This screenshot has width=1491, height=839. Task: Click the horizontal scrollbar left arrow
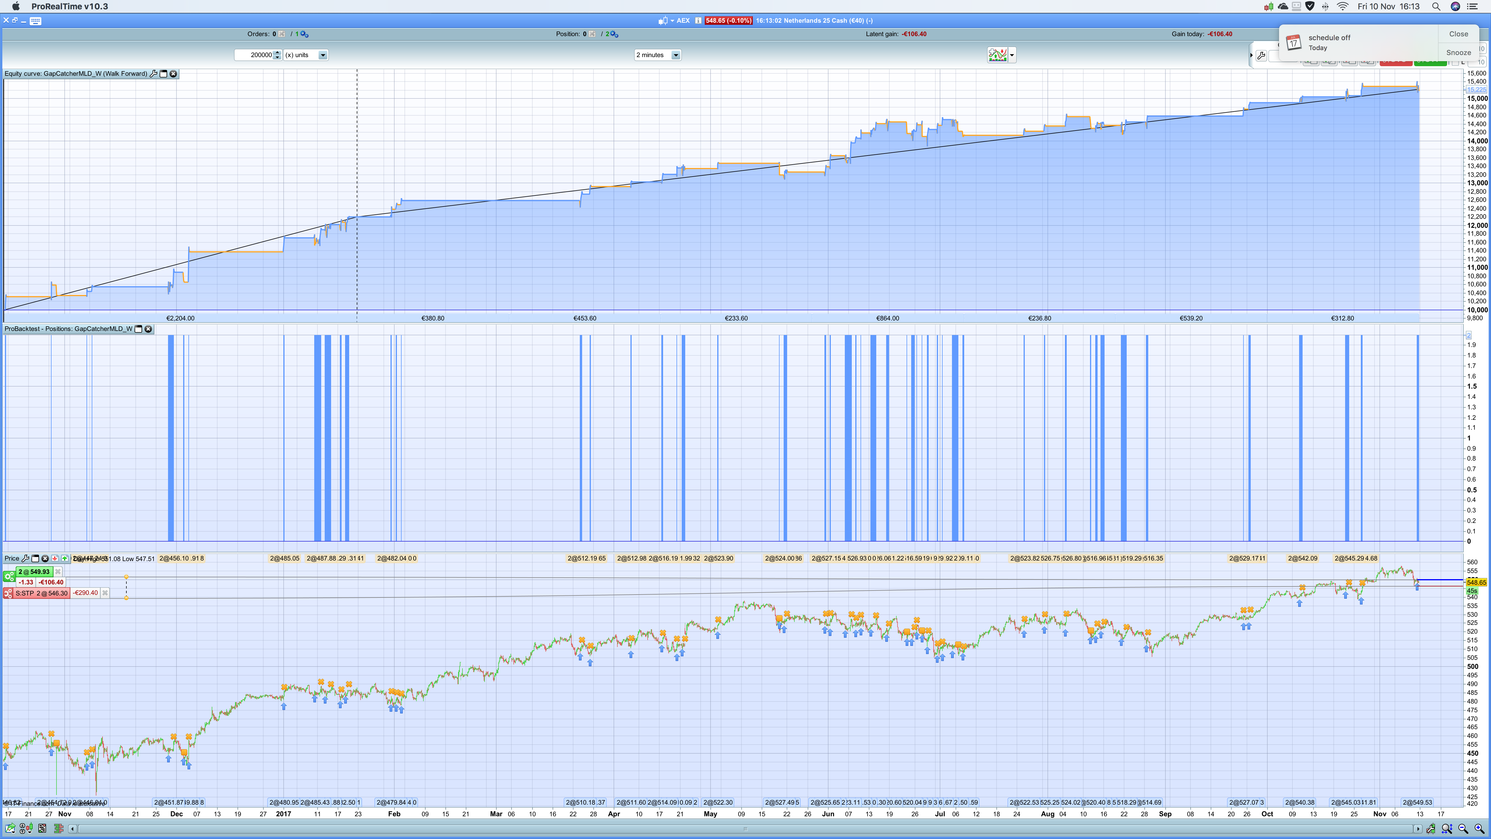[x=72, y=829]
